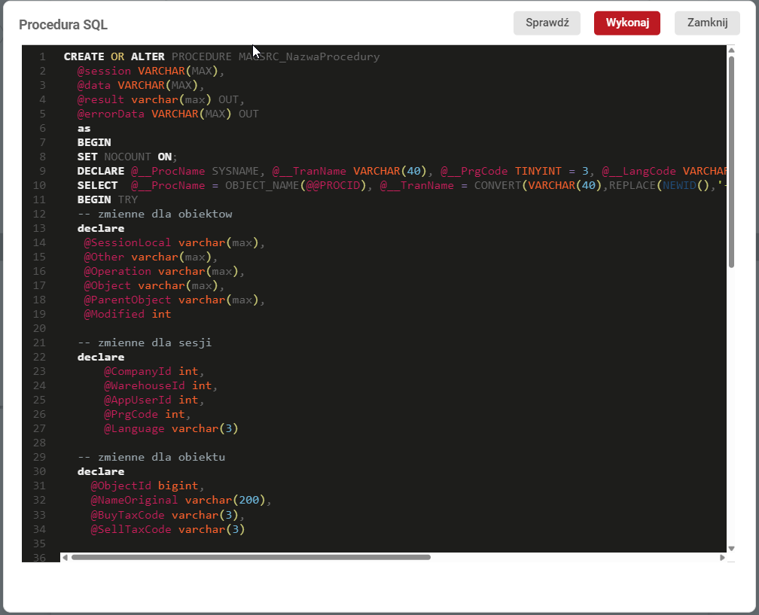The width and height of the screenshot is (759, 615).
Task: Click the horizontal scrollbar right arrow
Action: click(x=722, y=558)
